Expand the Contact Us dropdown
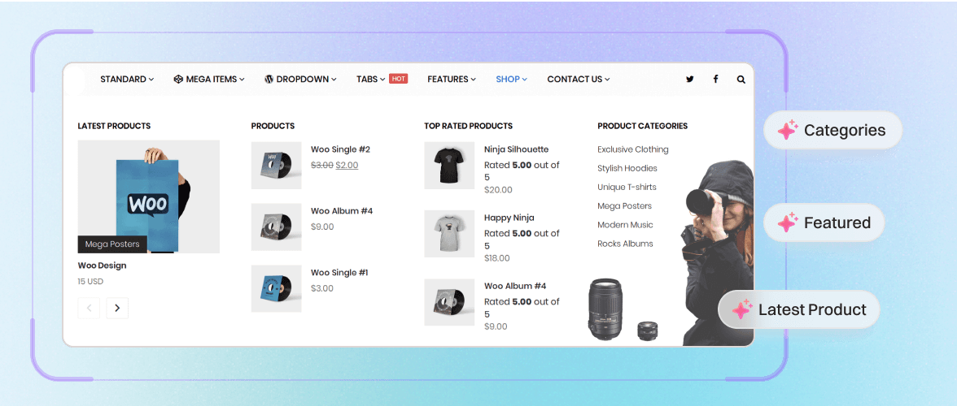This screenshot has width=957, height=406. coord(579,79)
